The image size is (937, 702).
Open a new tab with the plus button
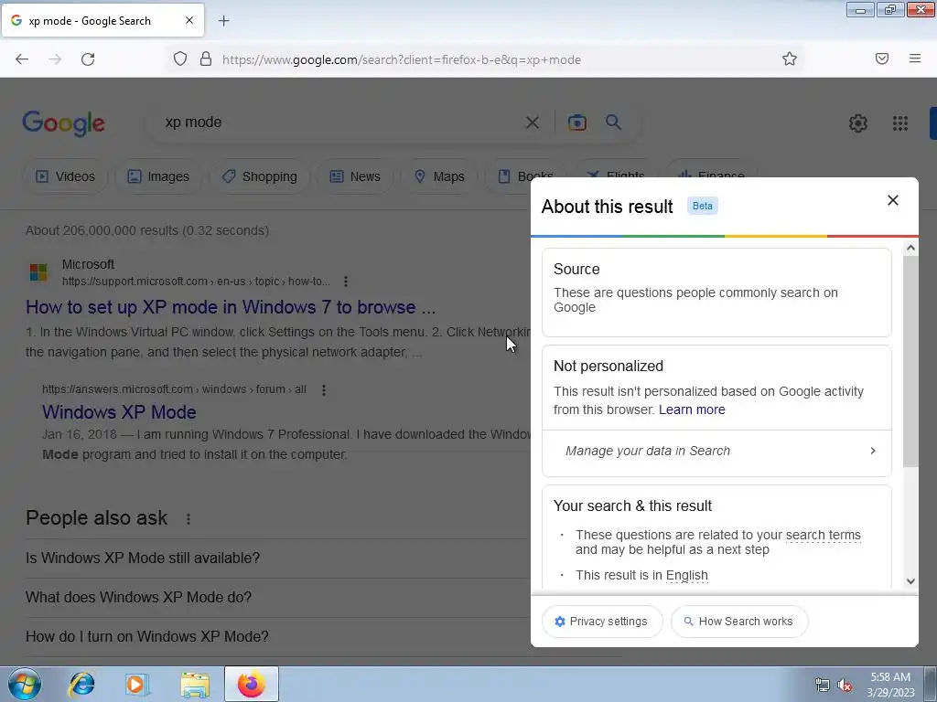[223, 21]
